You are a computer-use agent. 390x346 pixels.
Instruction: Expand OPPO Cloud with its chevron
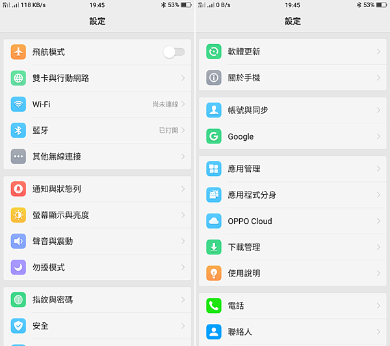pyautogui.click(x=378, y=221)
